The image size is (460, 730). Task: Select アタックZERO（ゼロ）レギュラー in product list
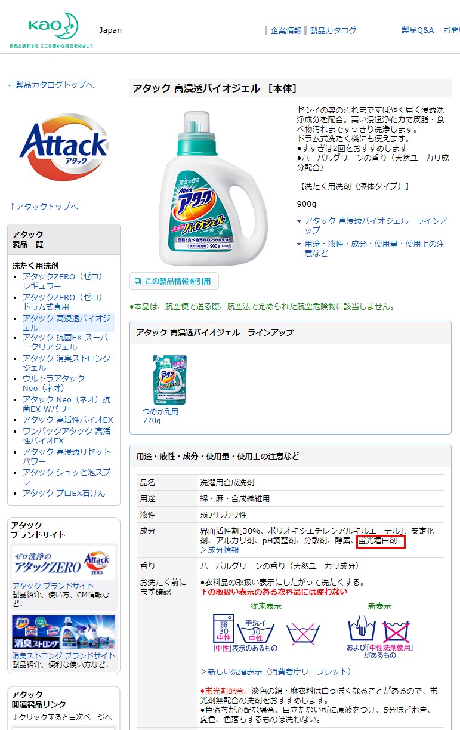(x=63, y=281)
